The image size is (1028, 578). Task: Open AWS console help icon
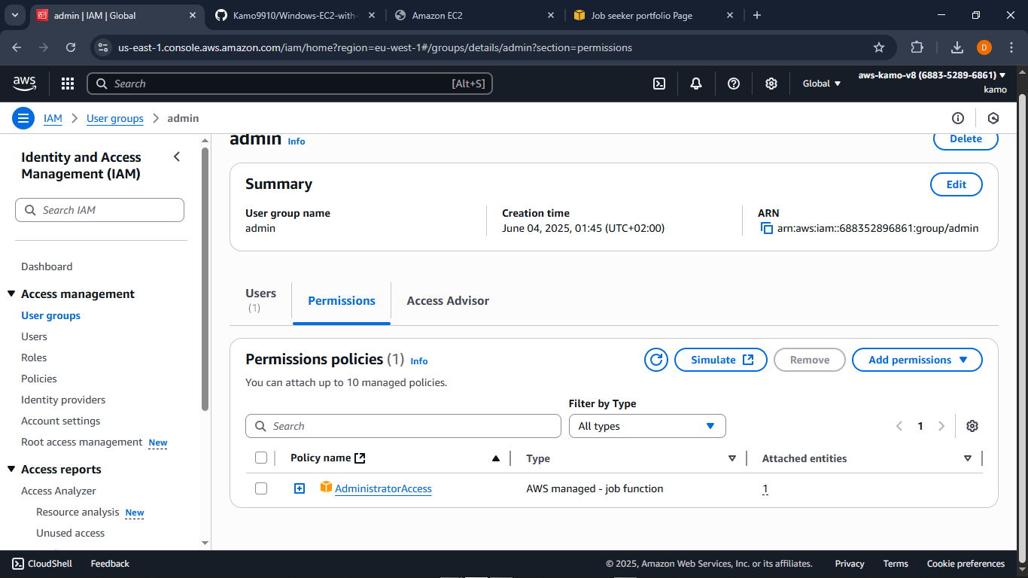pos(733,84)
